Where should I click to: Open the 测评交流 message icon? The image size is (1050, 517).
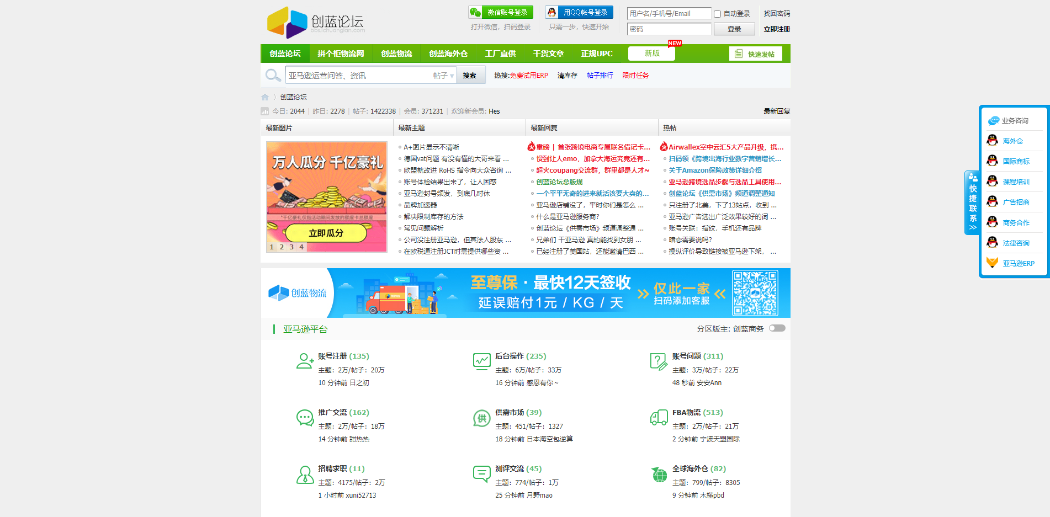tap(482, 474)
